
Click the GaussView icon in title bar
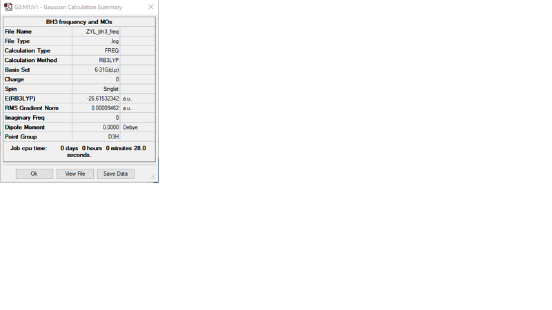[8, 7]
